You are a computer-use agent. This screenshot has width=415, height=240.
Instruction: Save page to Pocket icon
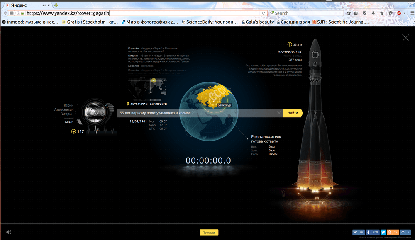(364, 13)
